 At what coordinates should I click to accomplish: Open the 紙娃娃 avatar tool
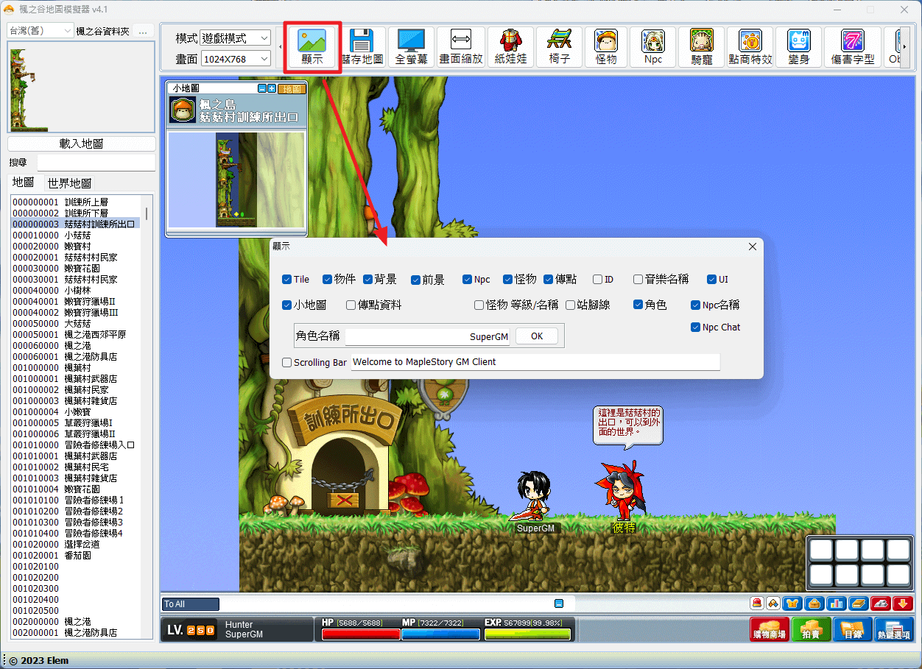pos(510,47)
